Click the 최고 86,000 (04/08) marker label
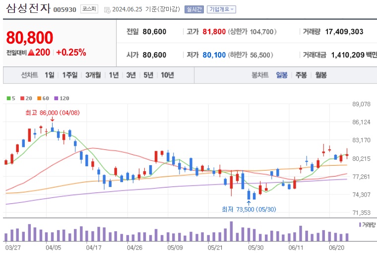The height and width of the screenshot is (253, 377). pos(53,113)
